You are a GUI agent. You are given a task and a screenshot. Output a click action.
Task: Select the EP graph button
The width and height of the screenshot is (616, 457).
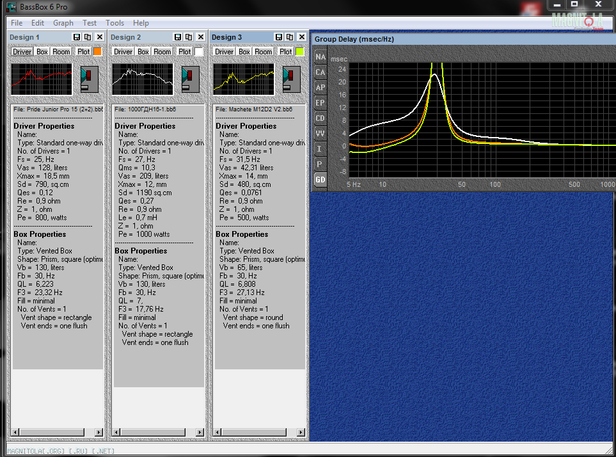click(x=320, y=103)
